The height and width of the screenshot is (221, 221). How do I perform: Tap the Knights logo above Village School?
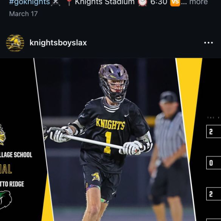pos(3,135)
